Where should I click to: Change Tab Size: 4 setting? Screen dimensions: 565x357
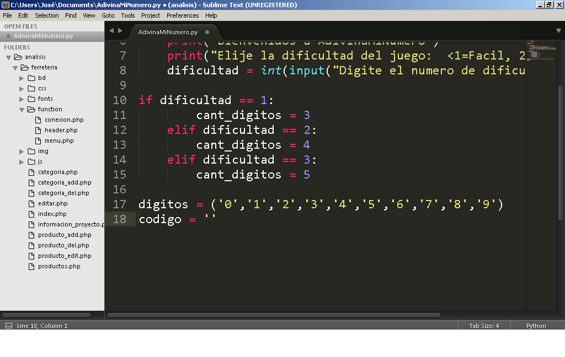(x=484, y=326)
